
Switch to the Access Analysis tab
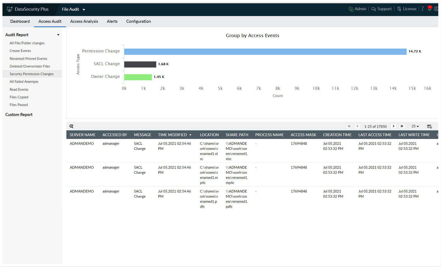tap(84, 21)
